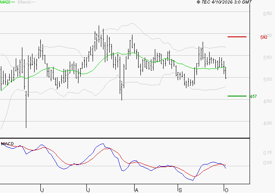Click the BBands legend label
Viewport: 275px width, 193px height.
25,2
